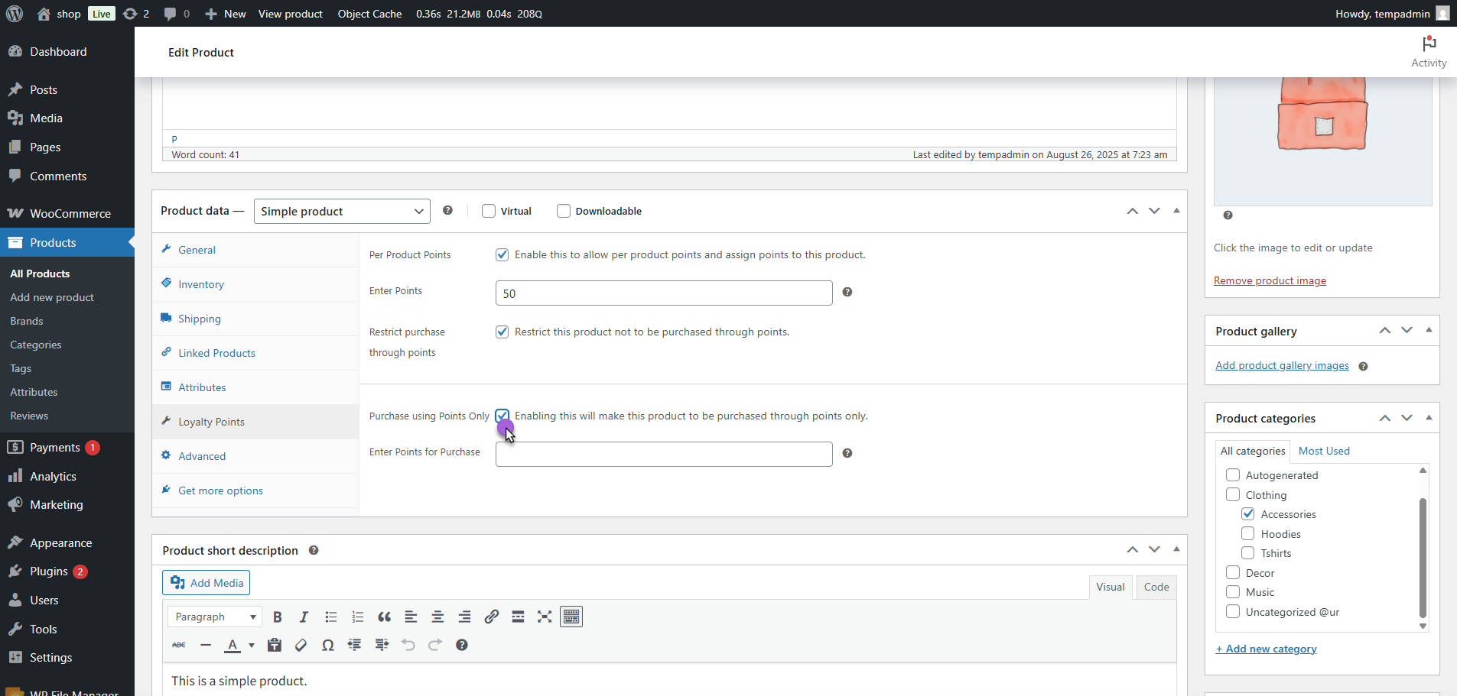This screenshot has height=696, width=1457.
Task: Insert a blockquote in the editor
Action: coord(384,617)
